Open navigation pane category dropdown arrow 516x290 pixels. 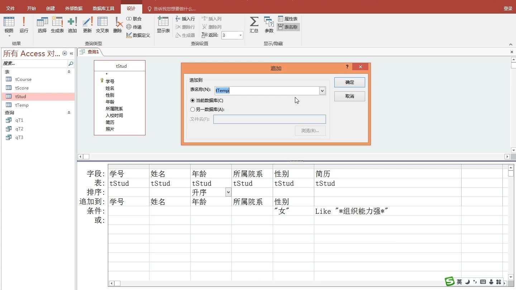coord(65,53)
